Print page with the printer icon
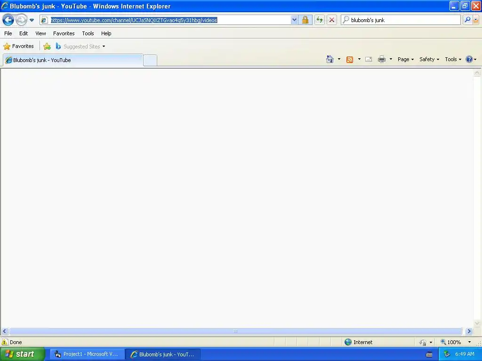Screen dimensions: 482x361 pos(381,59)
